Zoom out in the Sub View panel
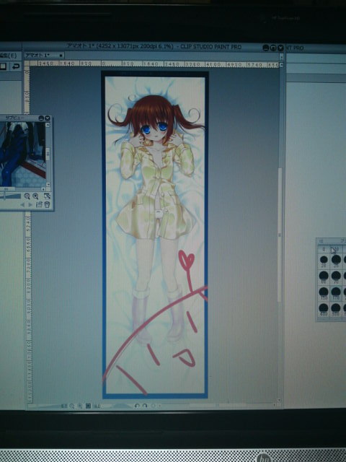 [x=27, y=196]
